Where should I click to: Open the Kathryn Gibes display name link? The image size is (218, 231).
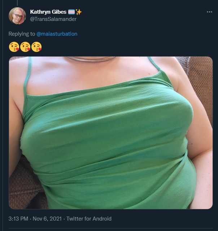[48, 12]
